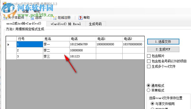
Task: Switch to vCard(vcf) 转 Excel tab
Action: (x=66, y=24)
